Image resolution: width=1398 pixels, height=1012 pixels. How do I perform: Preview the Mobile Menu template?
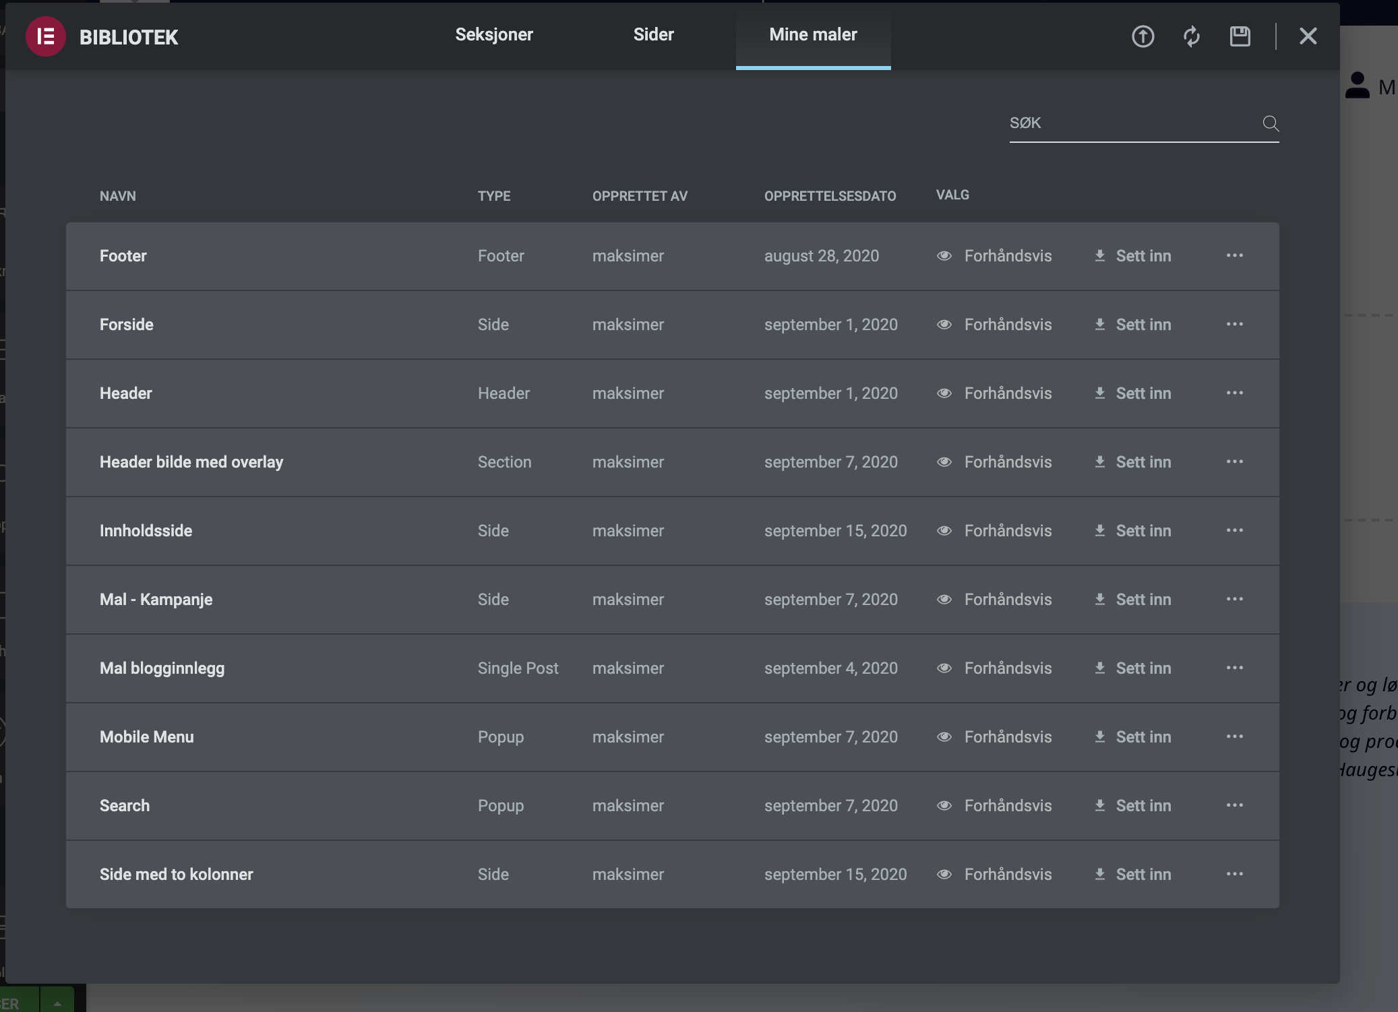click(994, 737)
